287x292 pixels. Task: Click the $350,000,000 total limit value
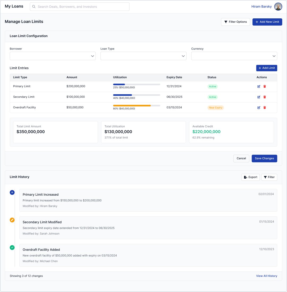pyautogui.click(x=31, y=132)
